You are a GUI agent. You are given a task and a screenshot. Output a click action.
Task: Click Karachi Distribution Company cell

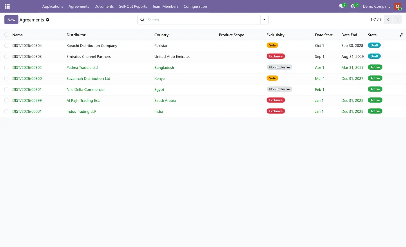click(x=92, y=46)
